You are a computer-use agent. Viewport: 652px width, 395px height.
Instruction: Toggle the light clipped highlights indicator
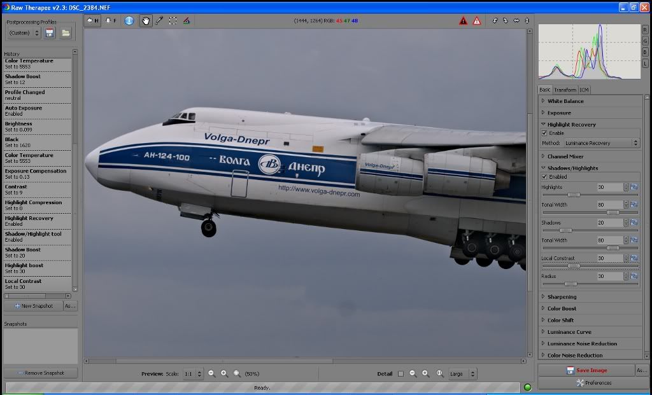tap(476, 21)
